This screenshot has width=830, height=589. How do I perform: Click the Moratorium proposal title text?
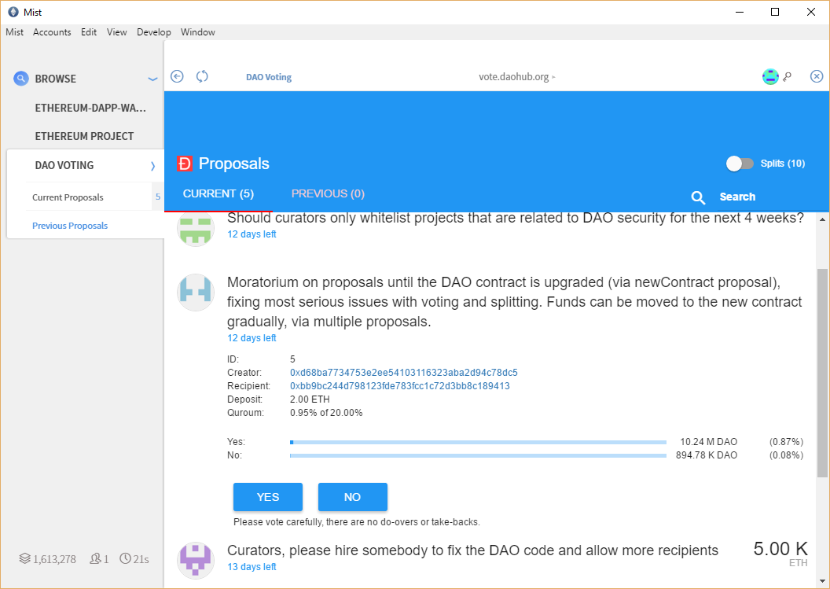point(515,302)
